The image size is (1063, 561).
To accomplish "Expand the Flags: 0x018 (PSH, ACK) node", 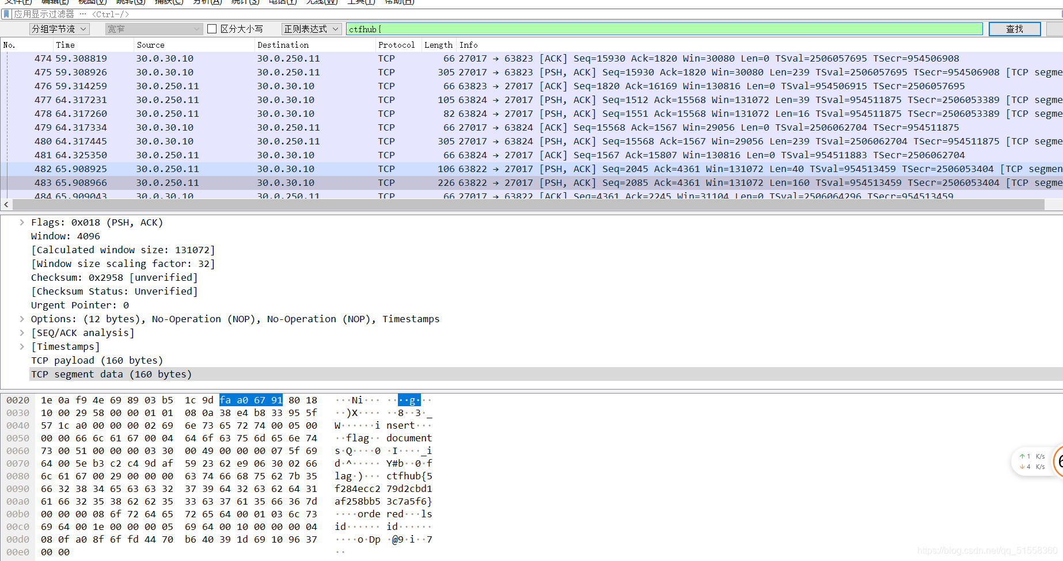I will coord(22,222).
